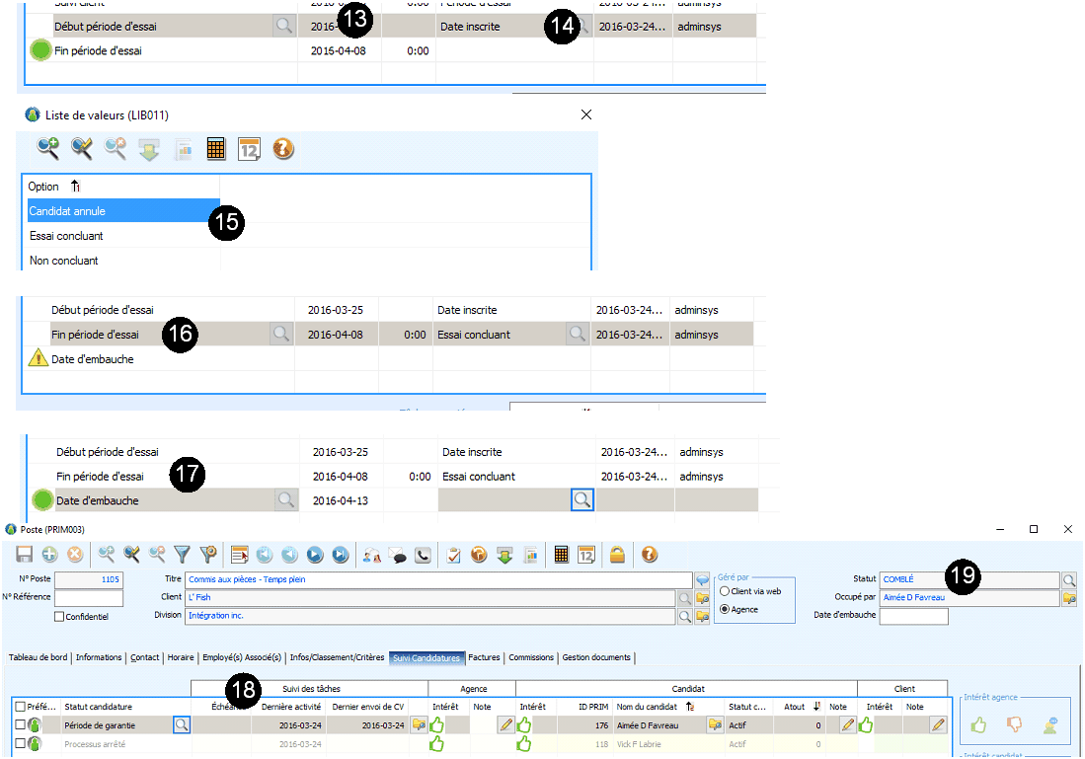Viewport: 1085px width, 759px height.
Task: Toggle the Confidentiel checkbox
Action: tap(59, 617)
